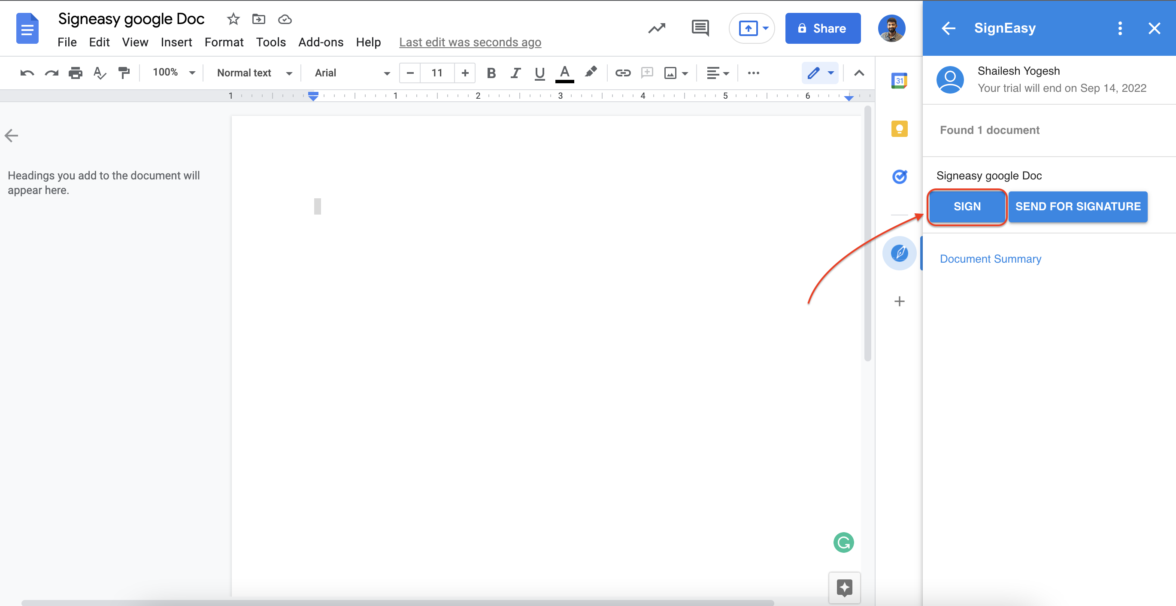Click the document title Signeasy google Doc

pos(131,19)
